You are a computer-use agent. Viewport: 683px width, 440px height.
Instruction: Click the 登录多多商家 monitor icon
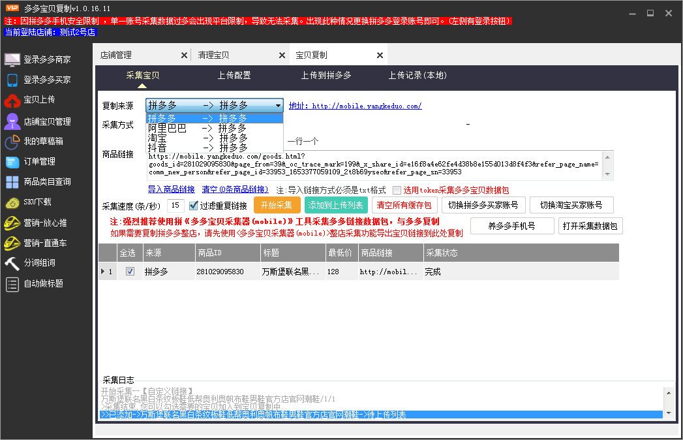click(x=12, y=59)
